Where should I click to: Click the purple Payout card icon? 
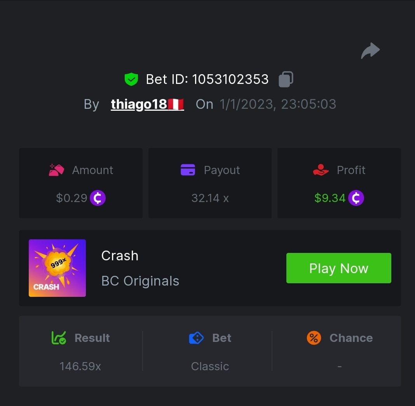[x=188, y=170]
